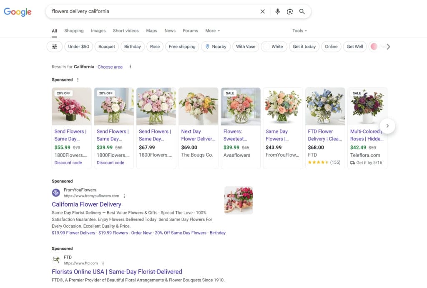Open Multi-Colored Roses Teleflora product link
427x288 pixels.
pyautogui.click(x=367, y=135)
